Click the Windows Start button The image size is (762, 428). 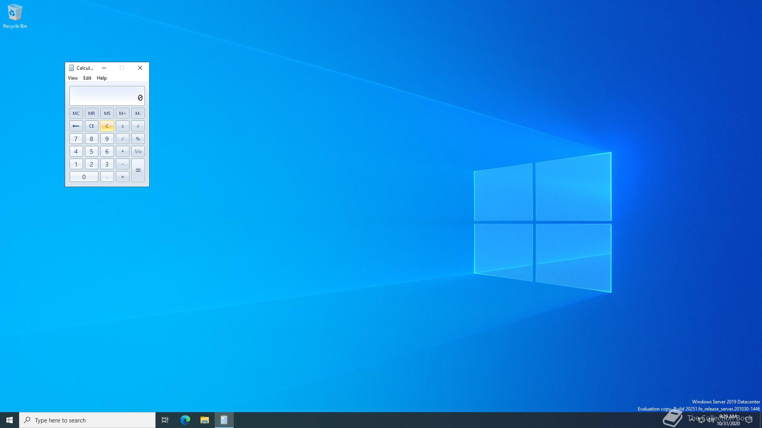[10, 420]
